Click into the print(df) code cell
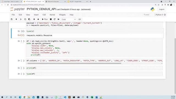The height and width of the screenshot is (99, 176). click(94, 68)
